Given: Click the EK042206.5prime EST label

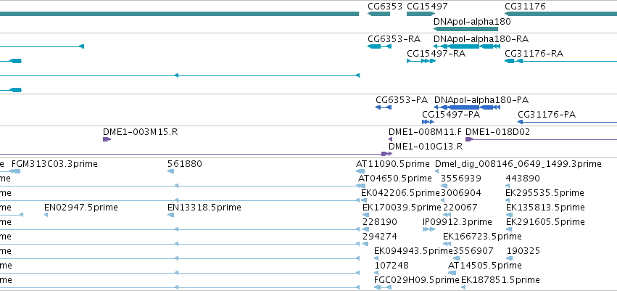Looking at the screenshot, I should pyautogui.click(x=400, y=193).
